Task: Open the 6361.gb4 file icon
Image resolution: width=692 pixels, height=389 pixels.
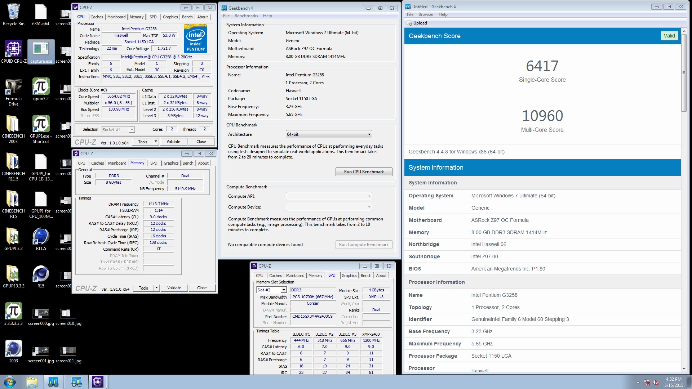Action: click(x=41, y=14)
